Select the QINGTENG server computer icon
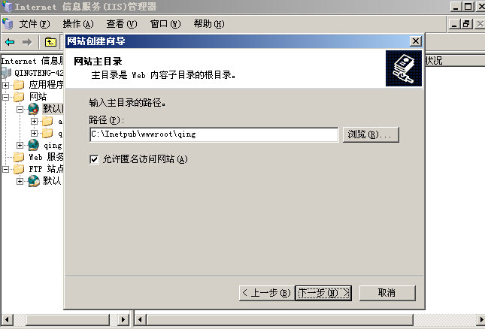Image resolution: width=485 pixels, height=329 pixels. click(x=6, y=73)
